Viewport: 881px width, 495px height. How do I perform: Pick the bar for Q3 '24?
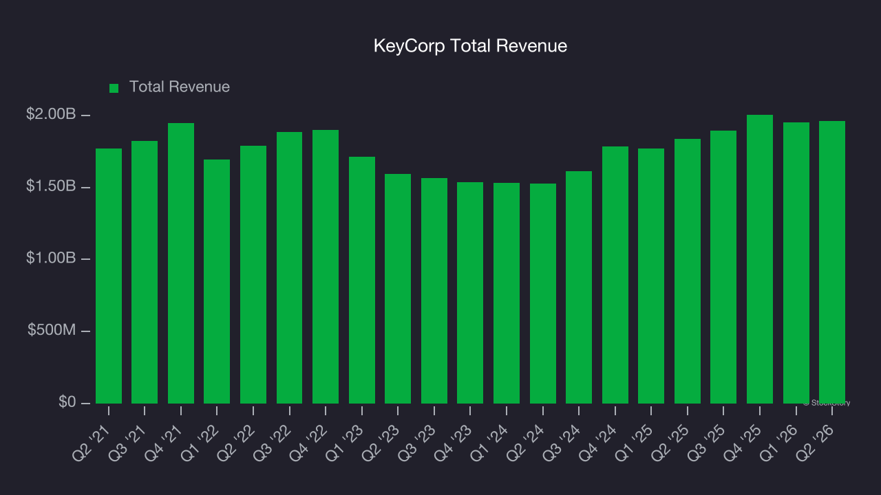click(579, 287)
